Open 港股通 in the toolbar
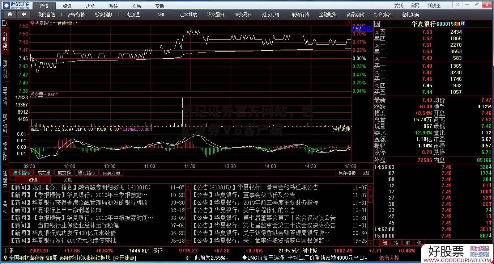The image size is (494, 264). pyautogui.click(x=133, y=14)
